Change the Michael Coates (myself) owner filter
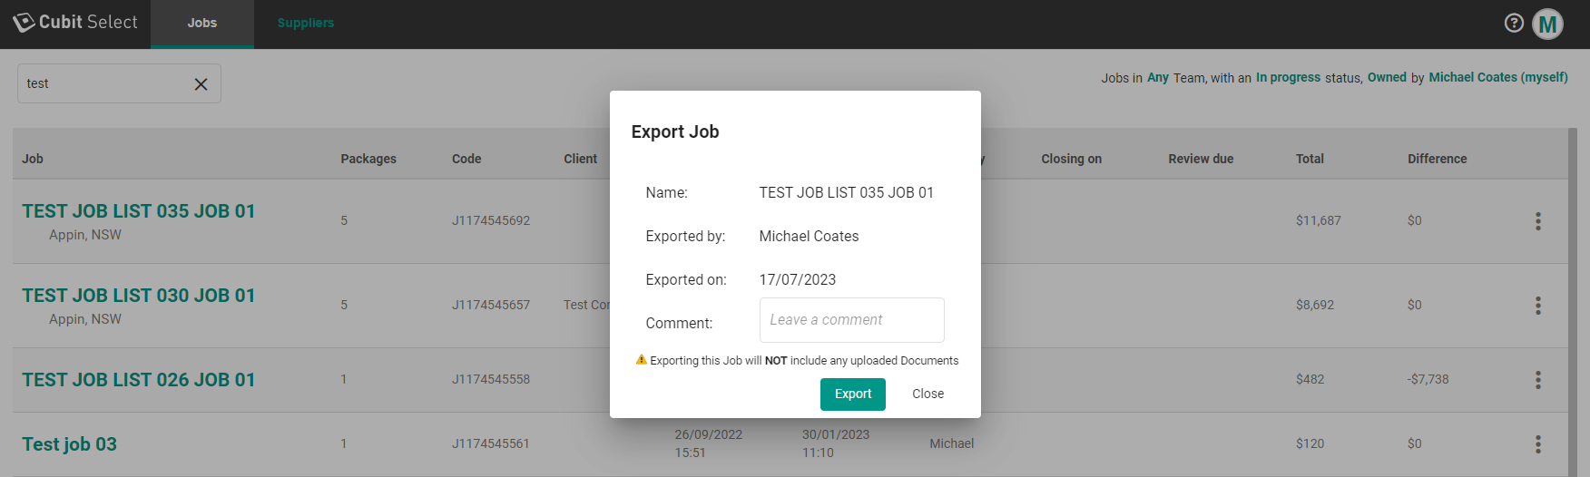This screenshot has width=1590, height=477. tap(1497, 78)
